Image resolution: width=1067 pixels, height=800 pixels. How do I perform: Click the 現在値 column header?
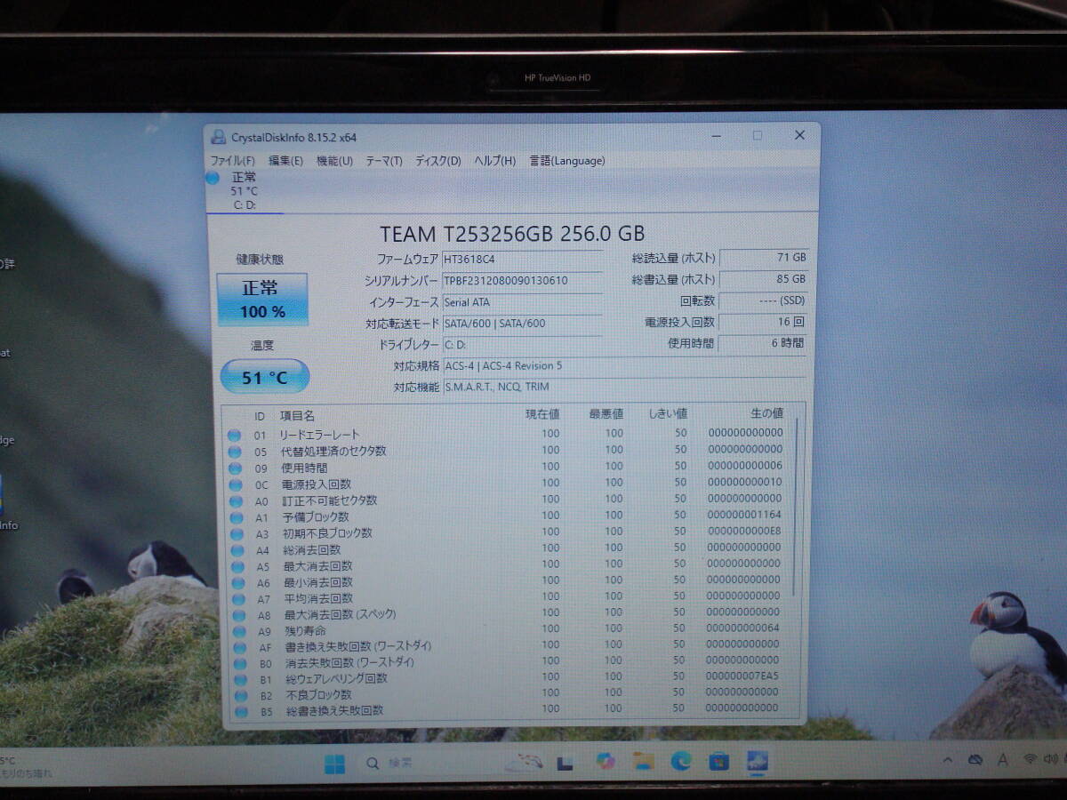(542, 414)
